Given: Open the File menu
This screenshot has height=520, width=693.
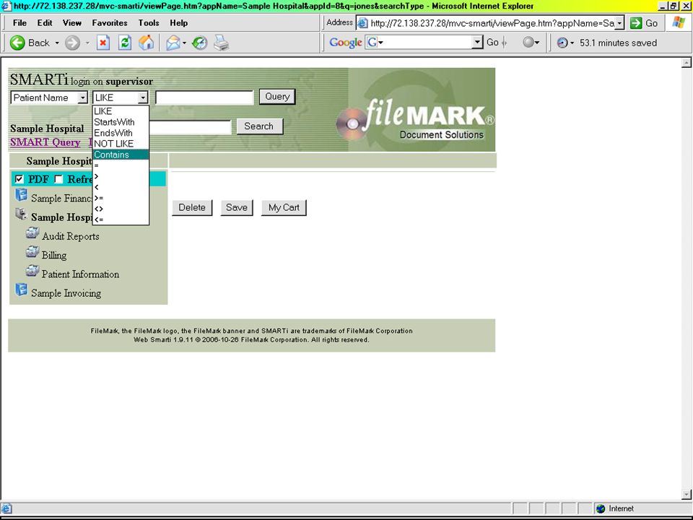Looking at the screenshot, I should [19, 23].
